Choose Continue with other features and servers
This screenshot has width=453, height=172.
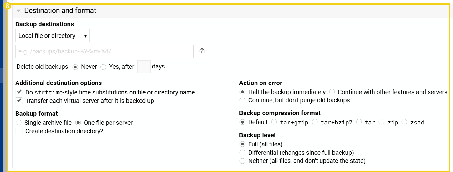[x=332, y=92]
